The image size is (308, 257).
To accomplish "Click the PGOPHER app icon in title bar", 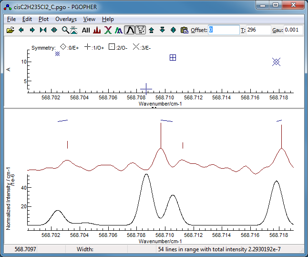I will click(x=8, y=7).
